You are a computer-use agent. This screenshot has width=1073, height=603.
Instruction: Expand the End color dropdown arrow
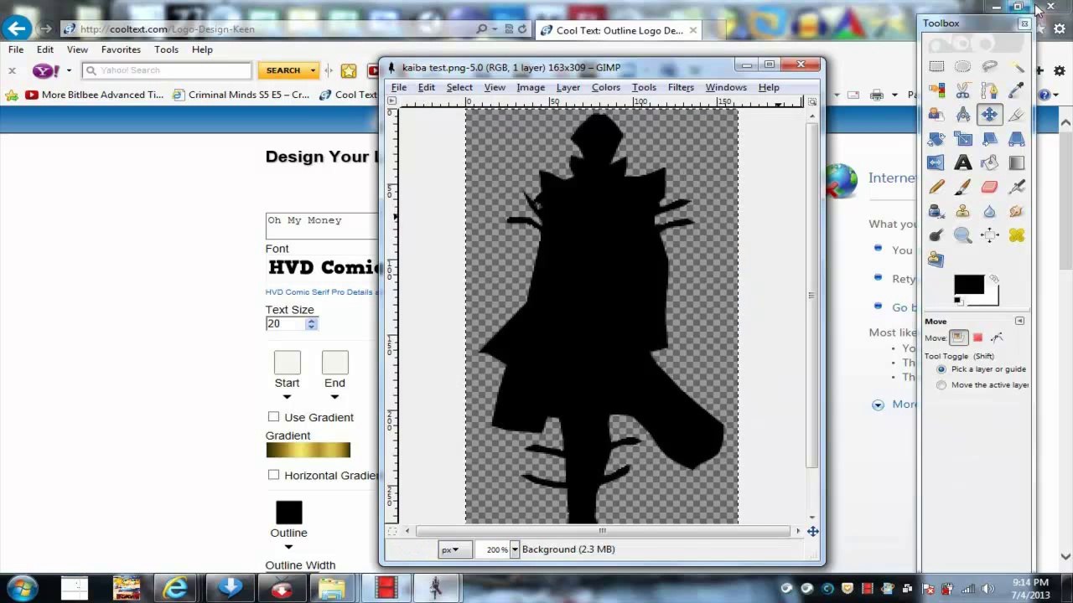point(334,397)
